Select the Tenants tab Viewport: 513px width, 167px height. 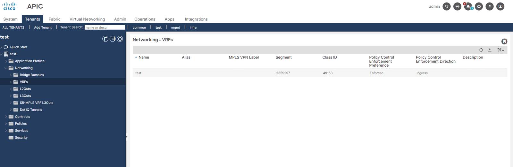(x=32, y=19)
